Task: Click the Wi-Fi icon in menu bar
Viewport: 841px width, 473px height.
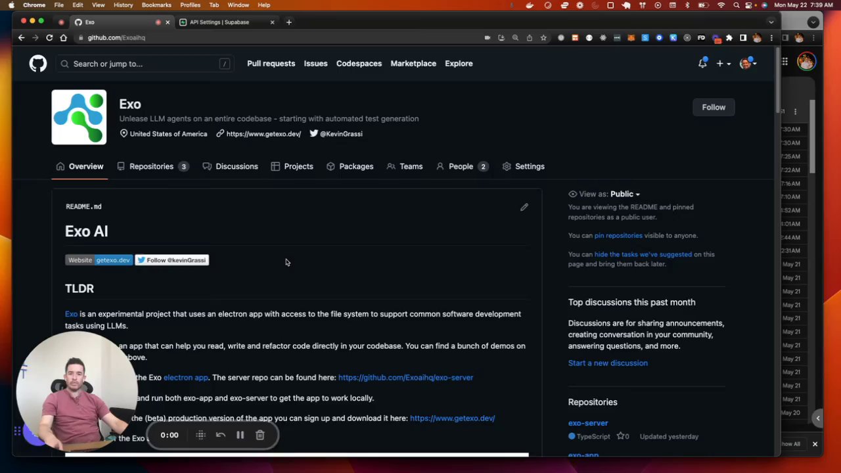Action: (x=721, y=5)
